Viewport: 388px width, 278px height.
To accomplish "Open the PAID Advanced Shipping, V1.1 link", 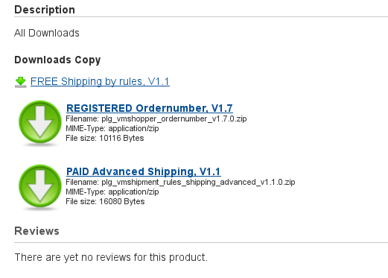I will point(144,171).
